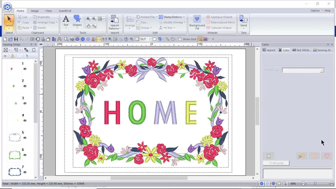The height and width of the screenshot is (189, 336).
Task: Toggle visibility eye of sewing item 7
Action: pos(25,172)
